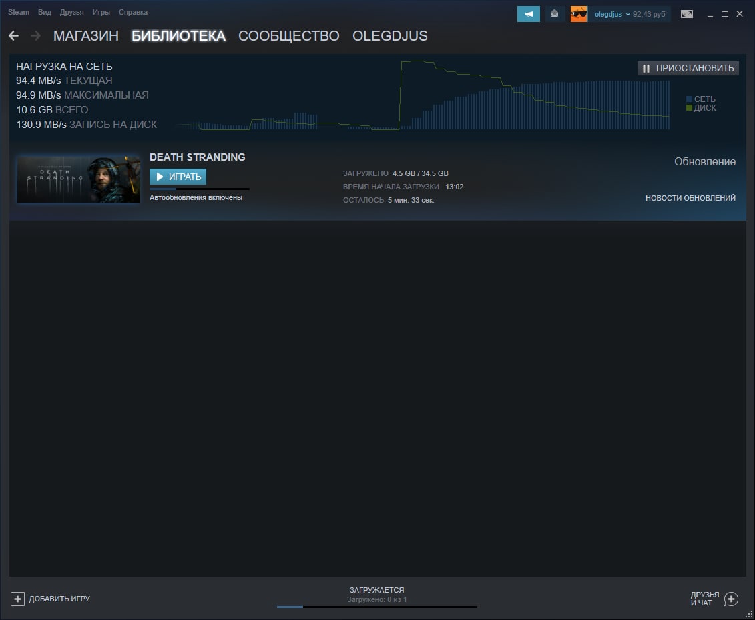Click the bottom download progress bar
The width and height of the screenshot is (755, 620).
tap(376, 607)
